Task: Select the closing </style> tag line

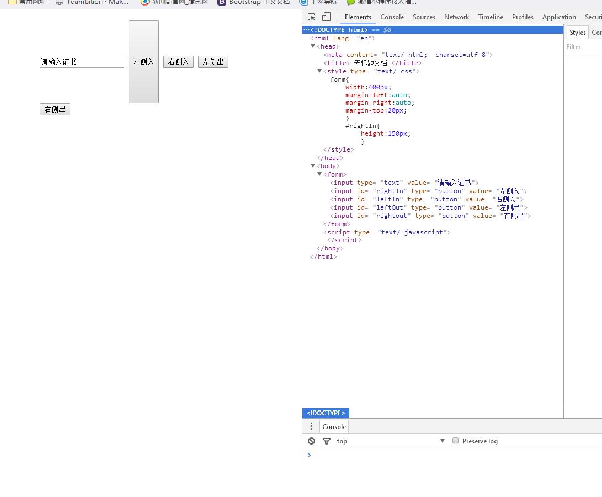Action: [339, 149]
